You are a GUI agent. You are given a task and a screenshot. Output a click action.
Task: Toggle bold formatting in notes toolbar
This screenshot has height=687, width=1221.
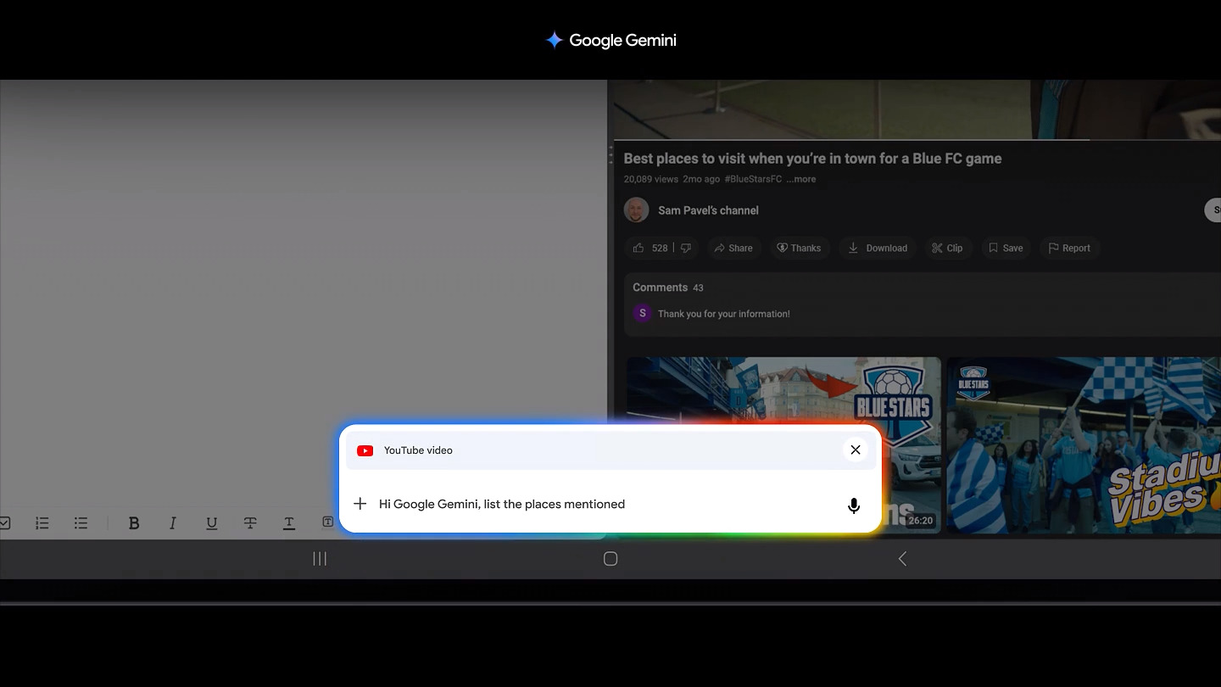coord(133,523)
